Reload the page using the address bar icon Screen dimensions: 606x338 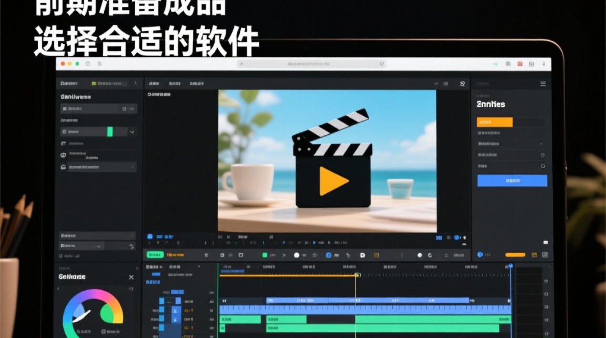382,64
